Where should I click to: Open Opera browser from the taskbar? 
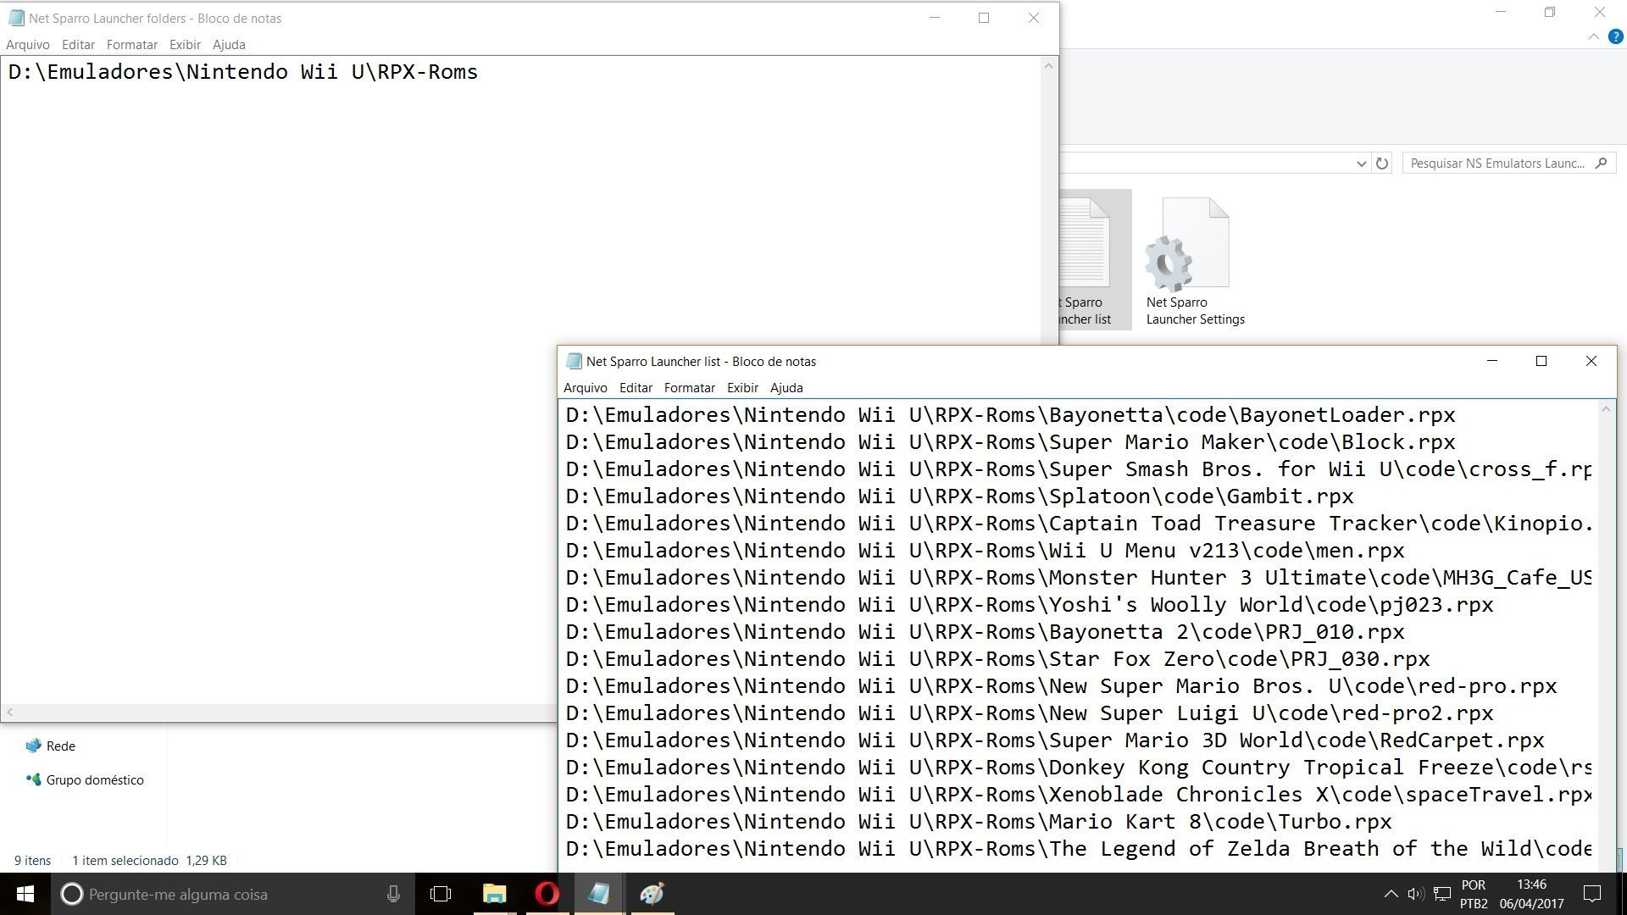coord(547,894)
